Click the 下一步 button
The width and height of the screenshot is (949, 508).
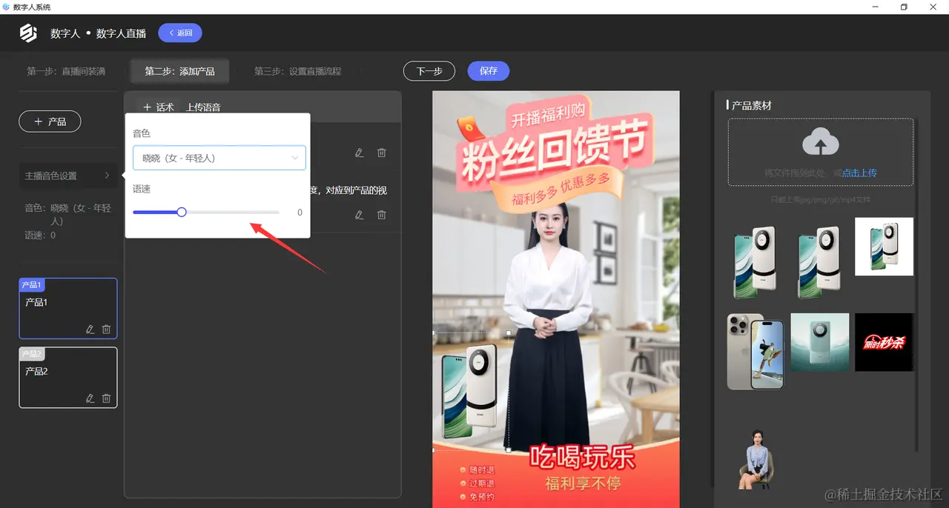tap(429, 71)
